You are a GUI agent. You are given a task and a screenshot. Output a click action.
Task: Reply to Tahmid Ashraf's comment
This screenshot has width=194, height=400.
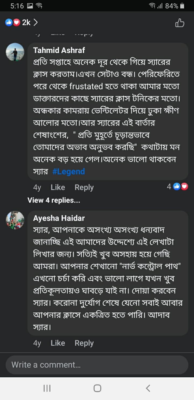pyautogui.click(x=84, y=187)
